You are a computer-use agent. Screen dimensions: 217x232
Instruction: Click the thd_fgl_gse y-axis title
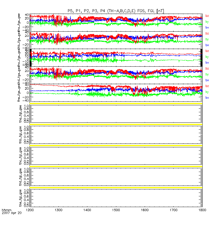click(x=20, y=177)
